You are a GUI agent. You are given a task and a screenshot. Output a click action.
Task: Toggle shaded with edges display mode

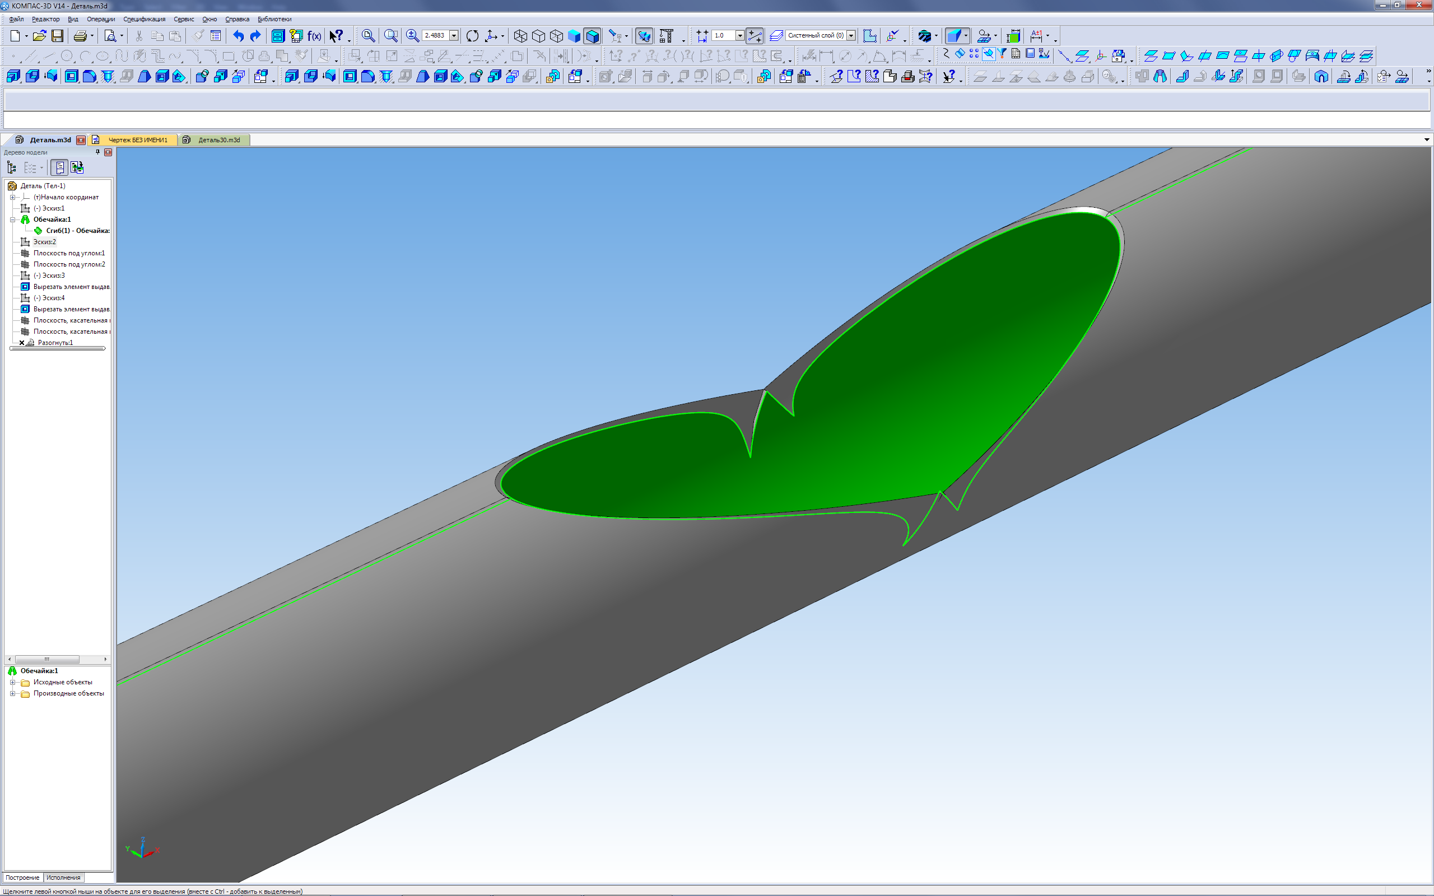[x=592, y=36]
